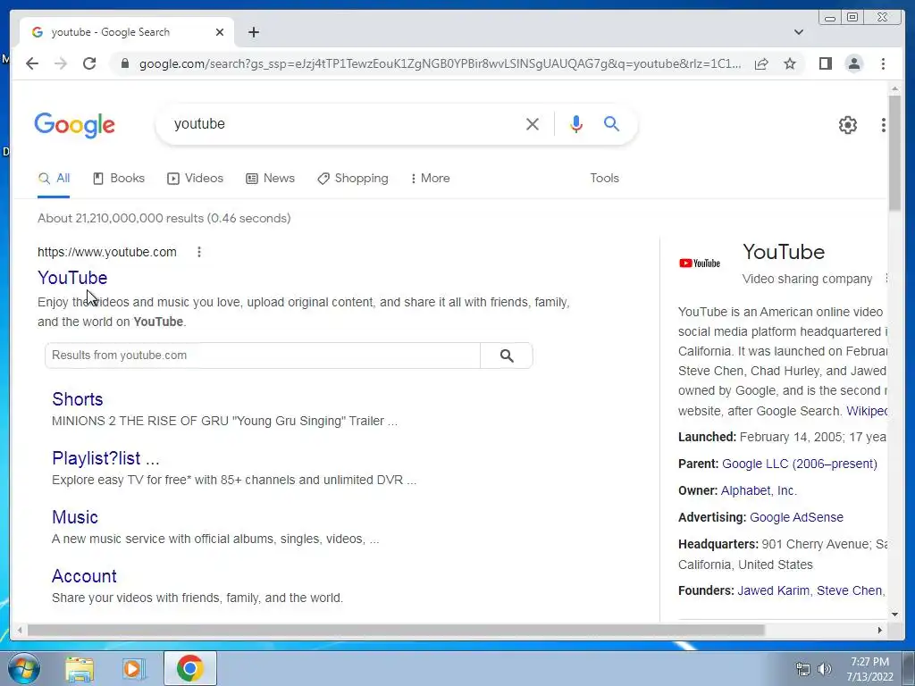Open the Music sitelink
This screenshot has height=686, width=915.
pyautogui.click(x=75, y=517)
